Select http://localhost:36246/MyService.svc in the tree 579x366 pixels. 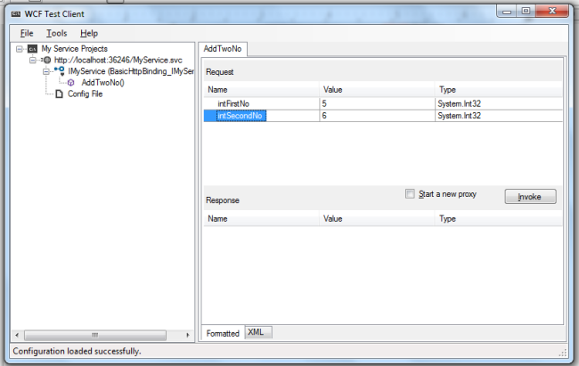(x=118, y=60)
